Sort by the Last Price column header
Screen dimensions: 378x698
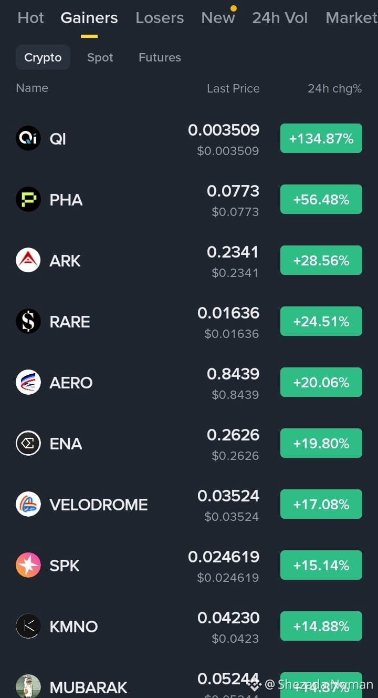[233, 88]
